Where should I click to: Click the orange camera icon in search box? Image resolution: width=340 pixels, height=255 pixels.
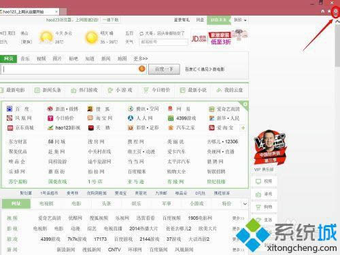click(142, 68)
